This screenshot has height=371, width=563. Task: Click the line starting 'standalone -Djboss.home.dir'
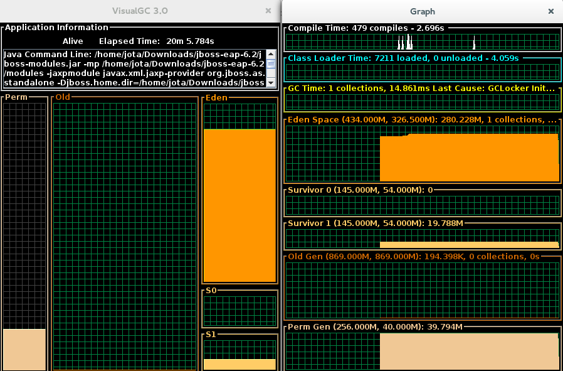pyautogui.click(x=134, y=83)
